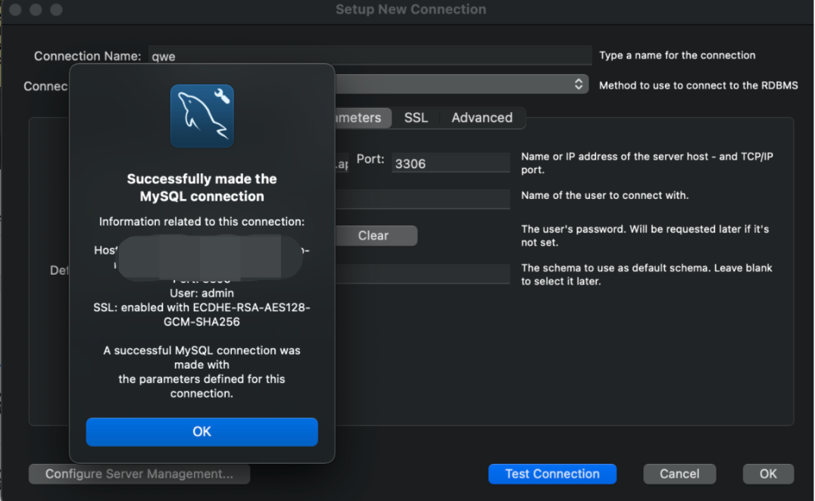Viewport: 815px width, 501px height.
Task: Click the SSL cipher info line
Action: [201, 315]
